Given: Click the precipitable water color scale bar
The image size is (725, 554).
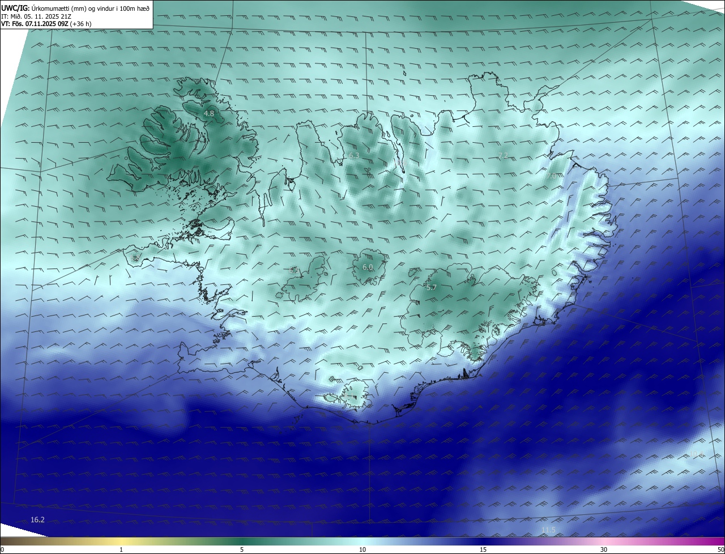Looking at the screenshot, I should point(362,542).
